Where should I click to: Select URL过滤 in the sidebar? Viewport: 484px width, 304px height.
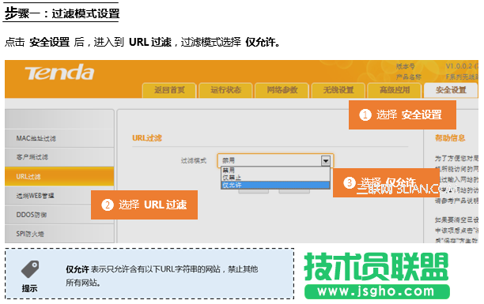click(x=59, y=177)
